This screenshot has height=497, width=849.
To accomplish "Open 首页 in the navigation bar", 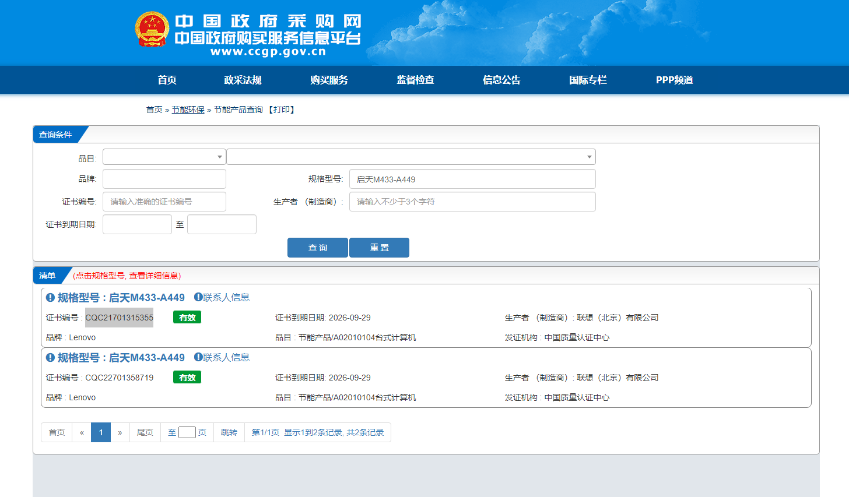I will pyautogui.click(x=167, y=80).
